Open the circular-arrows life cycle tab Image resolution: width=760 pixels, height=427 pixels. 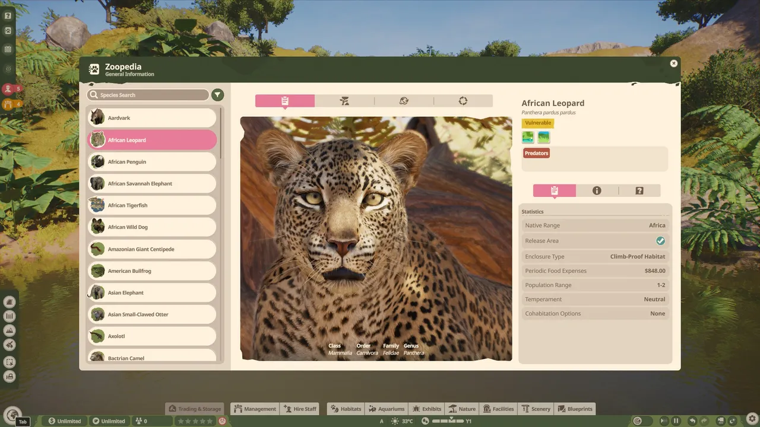[x=463, y=101]
